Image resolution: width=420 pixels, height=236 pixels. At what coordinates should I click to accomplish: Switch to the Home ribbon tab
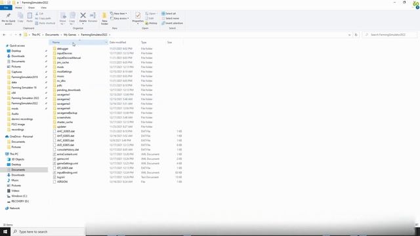tap(18, 8)
